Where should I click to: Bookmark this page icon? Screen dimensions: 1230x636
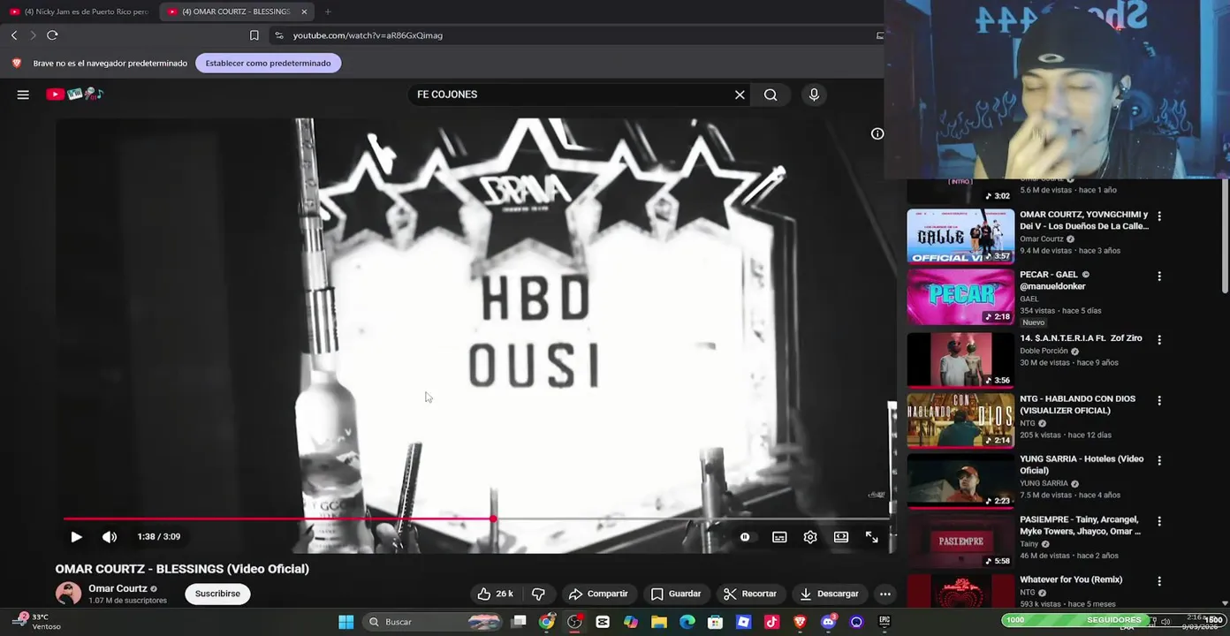pyautogui.click(x=254, y=35)
